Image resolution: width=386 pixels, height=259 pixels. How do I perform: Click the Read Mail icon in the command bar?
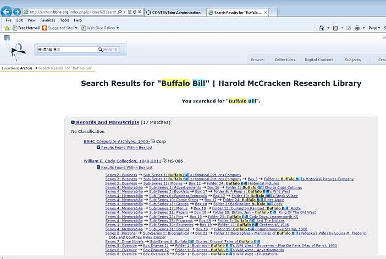pyautogui.click(x=349, y=28)
